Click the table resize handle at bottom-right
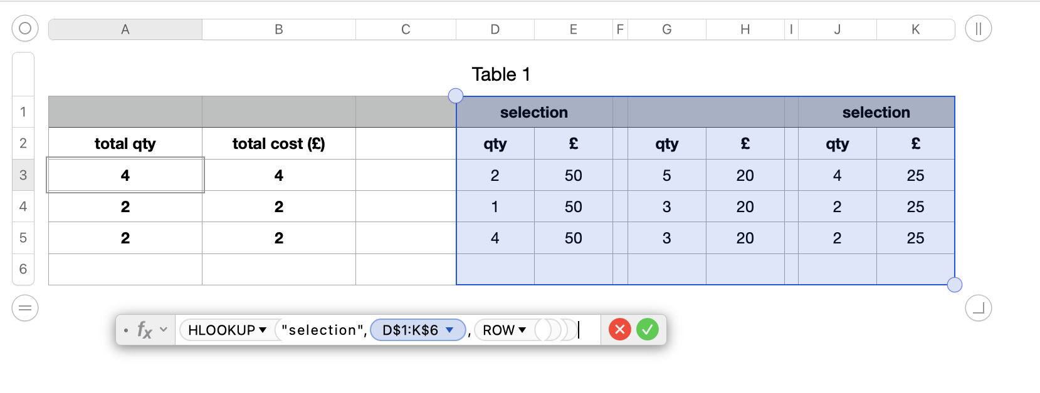Screen dimensions: 1040x393 [x=978, y=308]
